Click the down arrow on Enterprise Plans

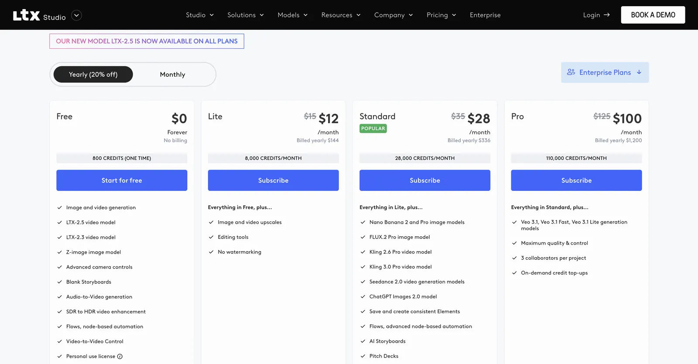pyautogui.click(x=639, y=72)
